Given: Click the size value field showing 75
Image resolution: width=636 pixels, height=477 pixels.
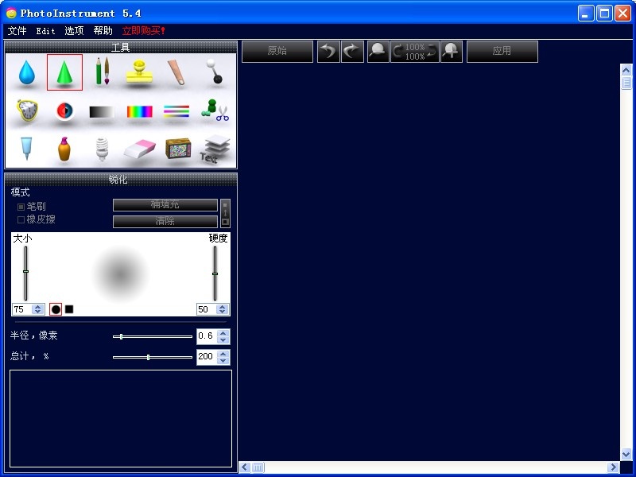Looking at the screenshot, I should click(x=22, y=309).
